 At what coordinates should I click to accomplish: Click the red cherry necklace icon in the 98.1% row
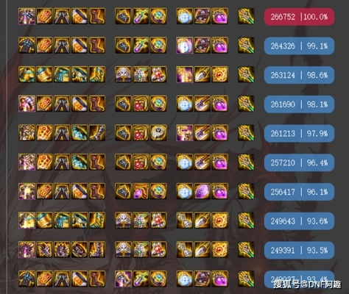click(141, 104)
